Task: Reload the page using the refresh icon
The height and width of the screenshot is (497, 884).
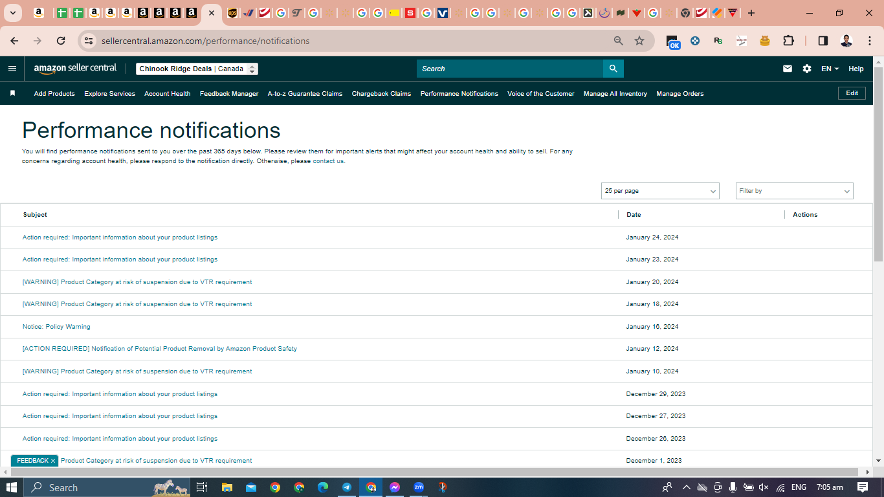Action: tap(61, 41)
